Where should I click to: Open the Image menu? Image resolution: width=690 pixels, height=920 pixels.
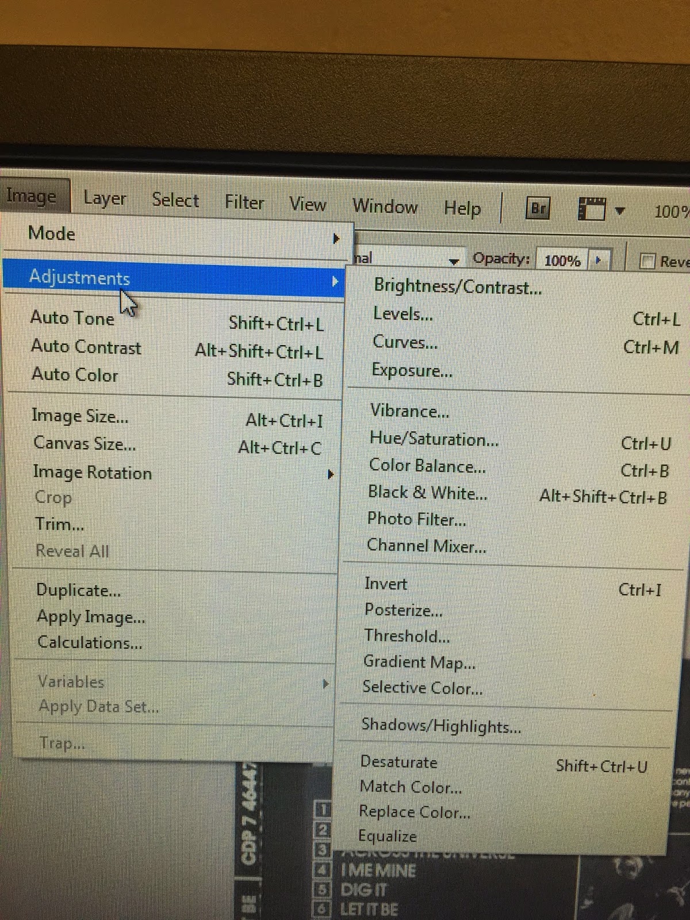click(x=32, y=196)
